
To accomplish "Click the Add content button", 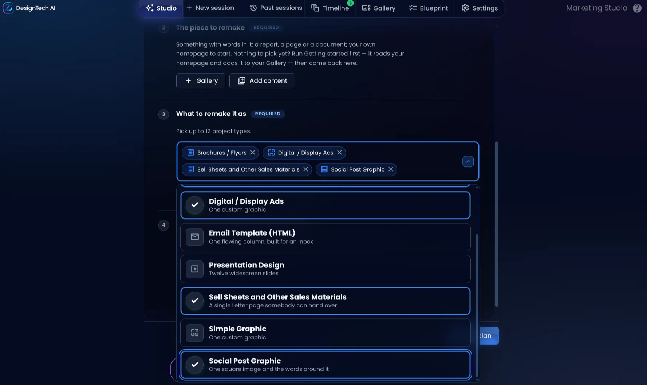I will pyautogui.click(x=262, y=81).
